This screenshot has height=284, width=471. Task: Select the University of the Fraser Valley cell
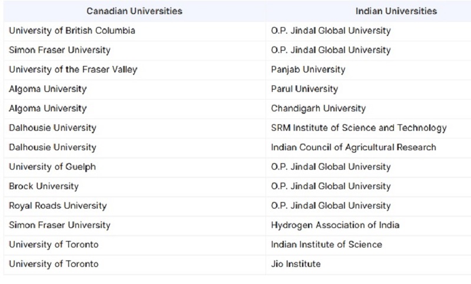pyautogui.click(x=73, y=70)
